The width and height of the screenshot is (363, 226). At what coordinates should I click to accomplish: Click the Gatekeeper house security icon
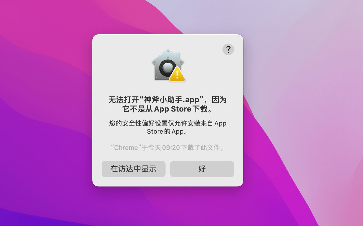(x=168, y=65)
